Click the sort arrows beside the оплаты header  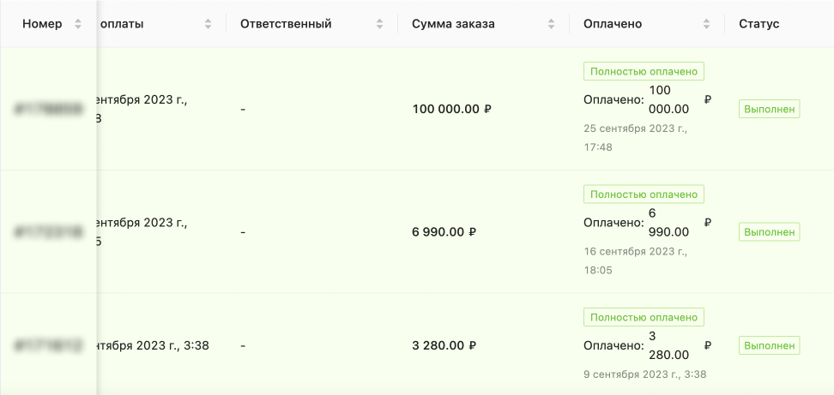coord(208,24)
